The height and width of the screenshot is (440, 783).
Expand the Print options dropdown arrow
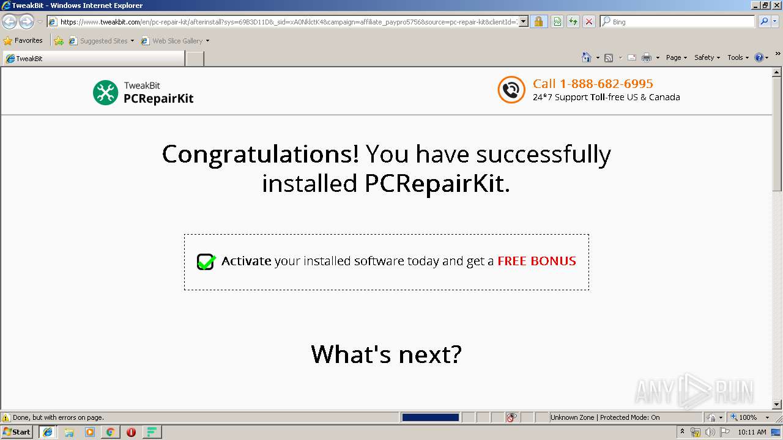pos(658,57)
